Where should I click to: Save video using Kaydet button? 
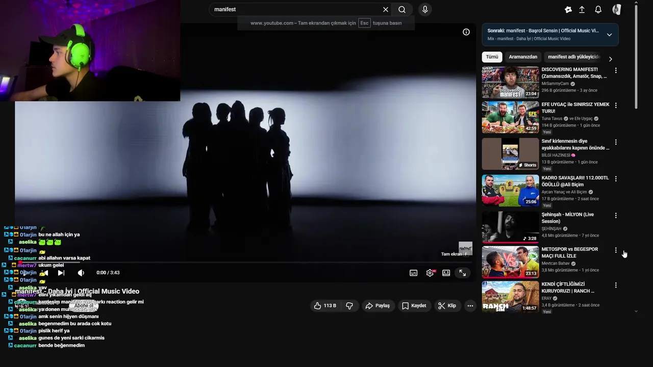point(414,305)
